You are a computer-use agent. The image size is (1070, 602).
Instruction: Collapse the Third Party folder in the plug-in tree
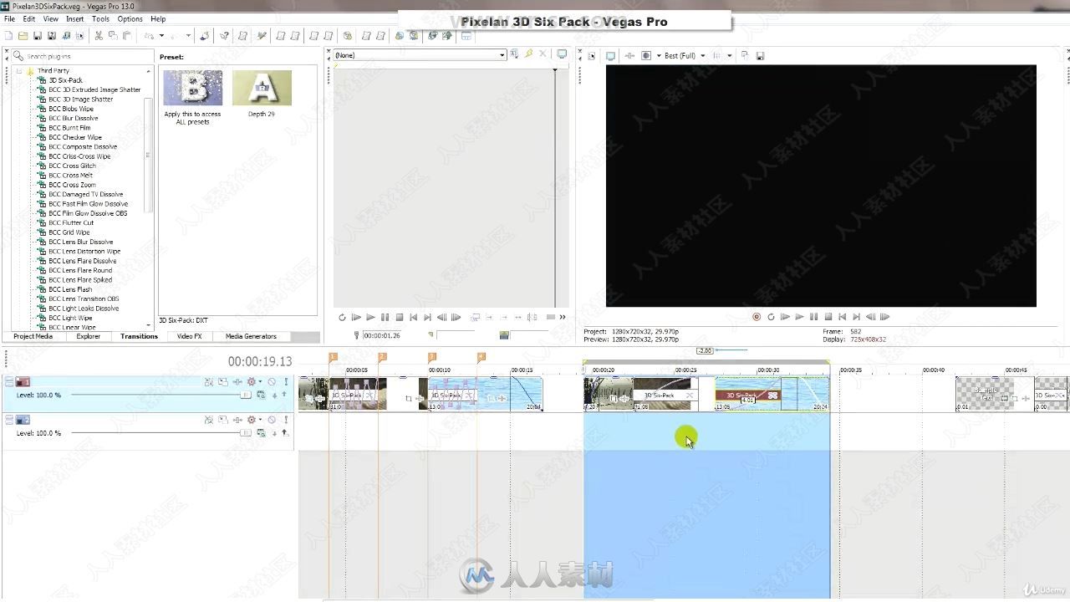[19, 71]
